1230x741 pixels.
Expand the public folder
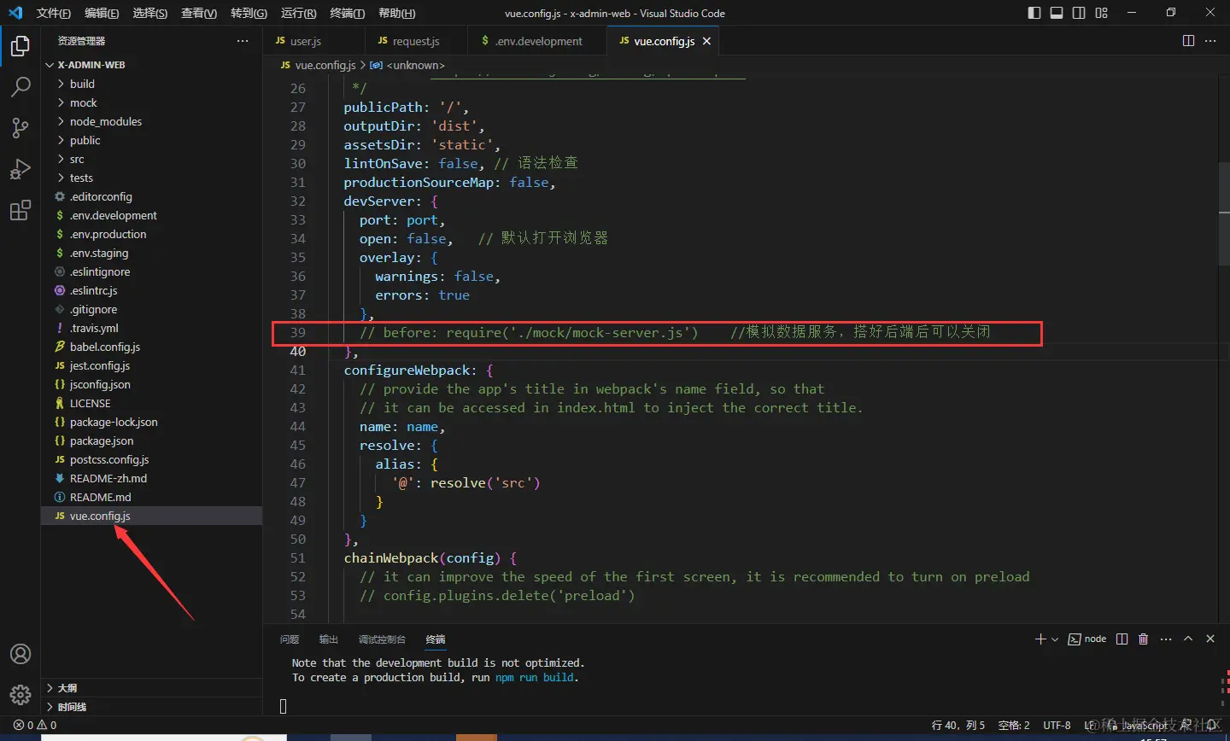point(151,140)
